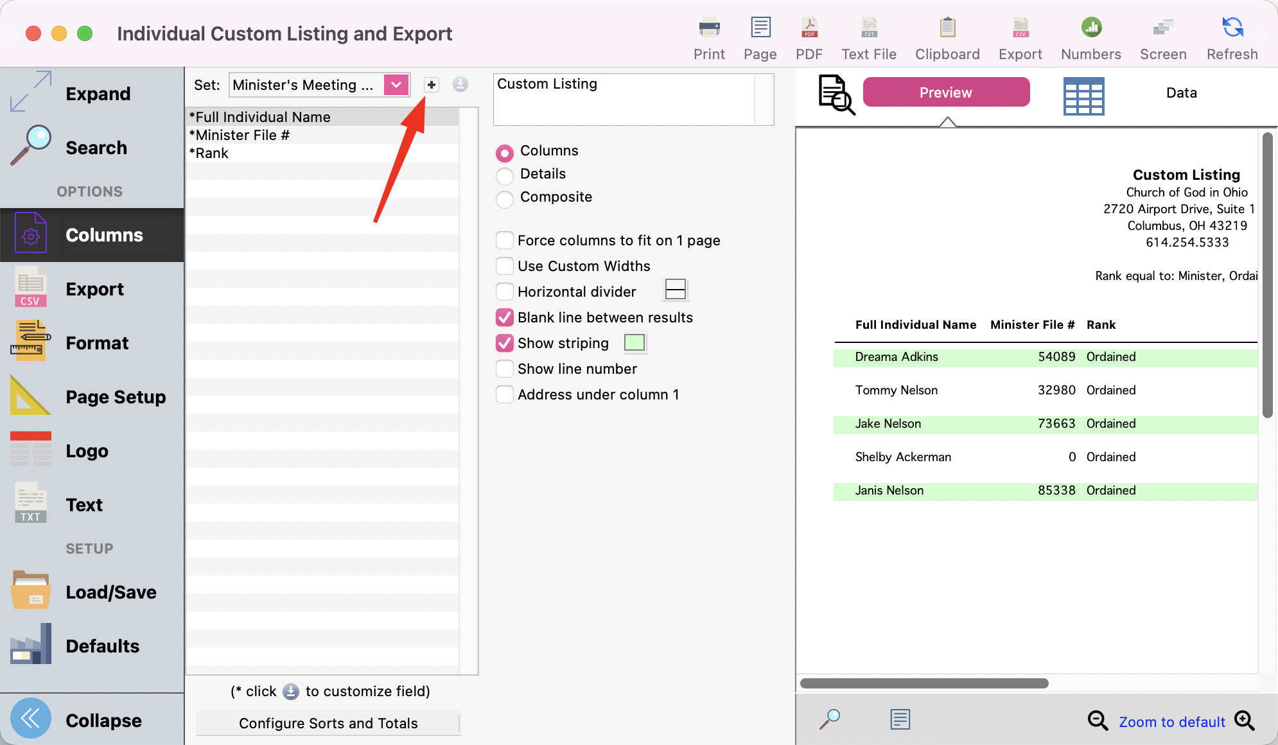
Task: Open Logo options in sidebar
Action: (92, 451)
